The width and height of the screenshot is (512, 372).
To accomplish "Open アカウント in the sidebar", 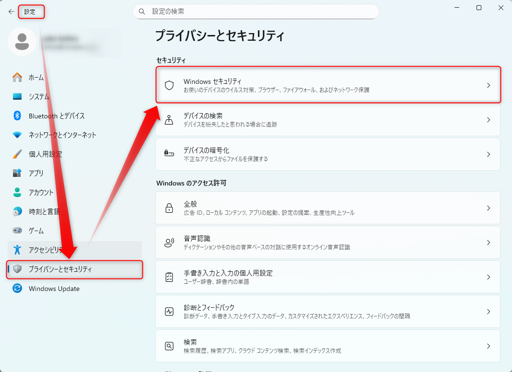I will click(74, 192).
